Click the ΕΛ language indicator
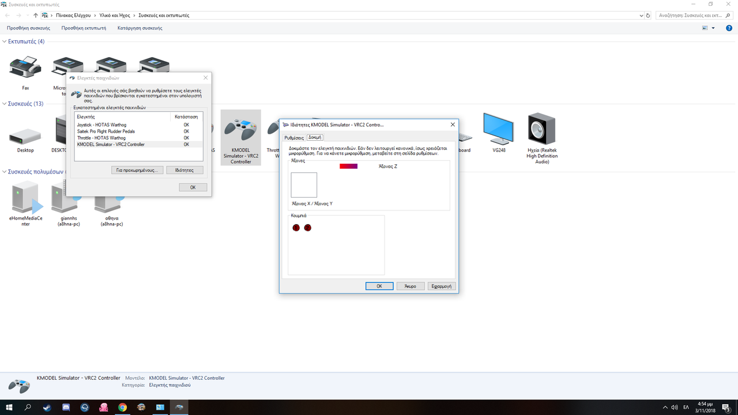 click(686, 408)
